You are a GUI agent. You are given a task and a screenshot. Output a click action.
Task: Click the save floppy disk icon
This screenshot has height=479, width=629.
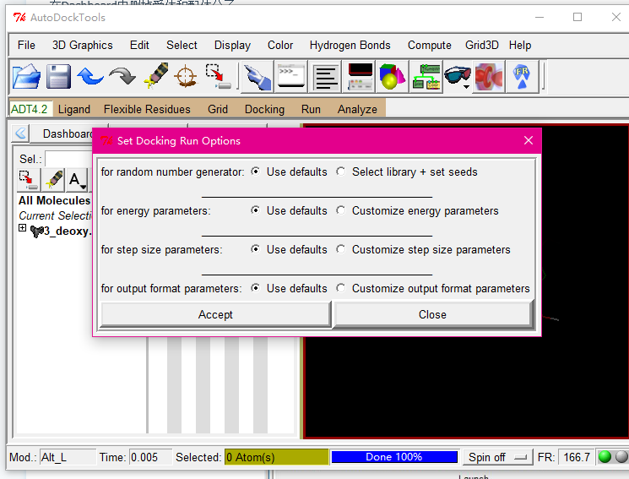click(58, 77)
